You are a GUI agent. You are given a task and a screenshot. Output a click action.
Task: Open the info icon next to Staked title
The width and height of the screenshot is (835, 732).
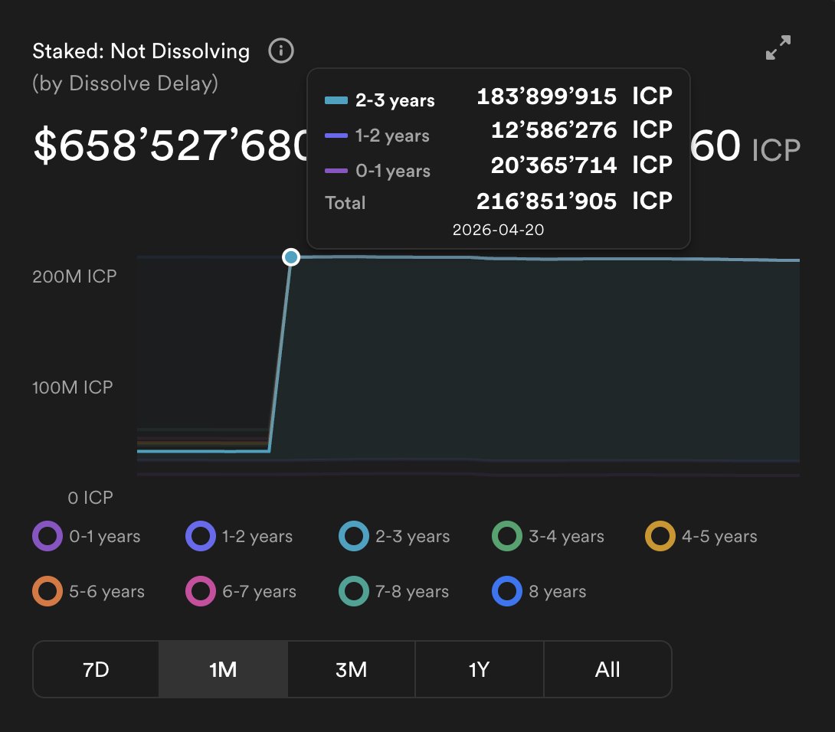pos(281,51)
